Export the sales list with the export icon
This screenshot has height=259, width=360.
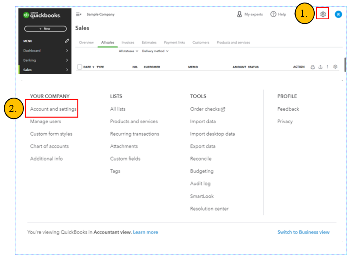(x=320, y=67)
